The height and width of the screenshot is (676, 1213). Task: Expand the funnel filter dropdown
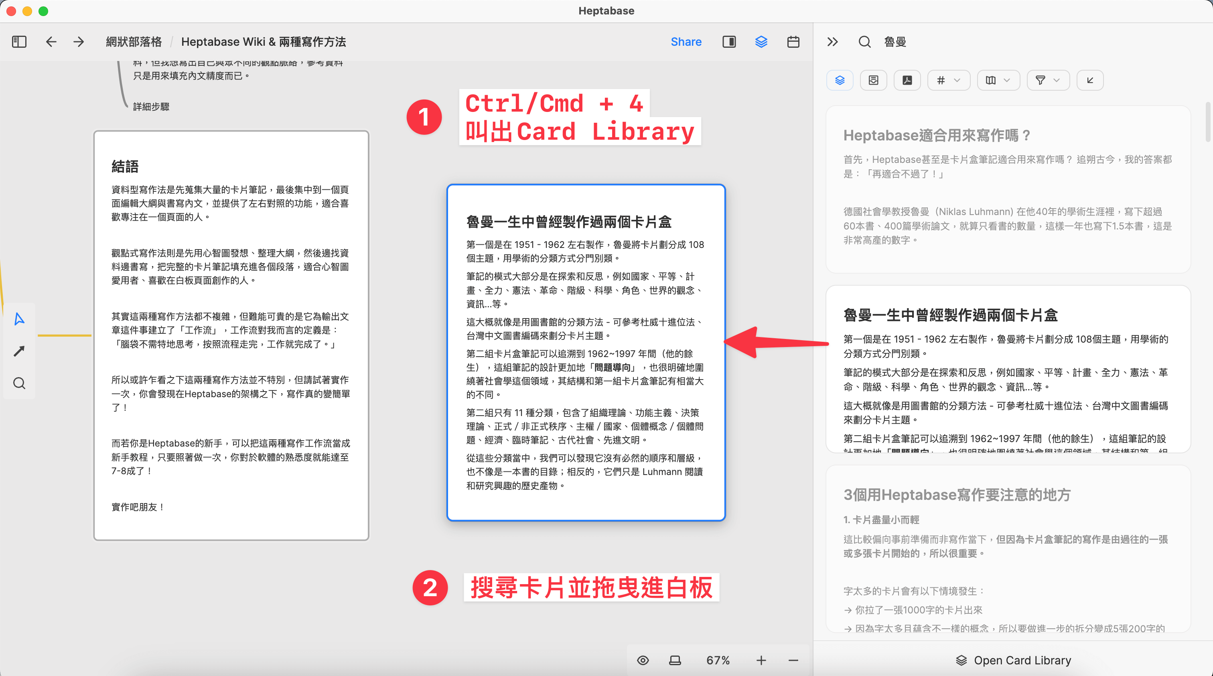[x=1048, y=80]
